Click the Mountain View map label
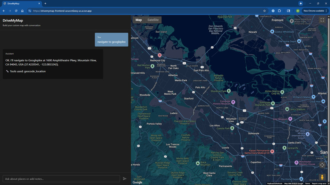This screenshot has width=330, height=185. [231, 120]
